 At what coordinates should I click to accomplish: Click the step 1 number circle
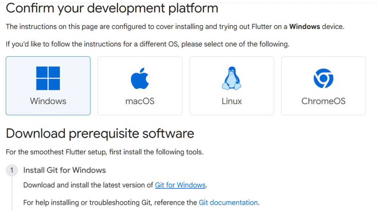[x=12, y=170]
